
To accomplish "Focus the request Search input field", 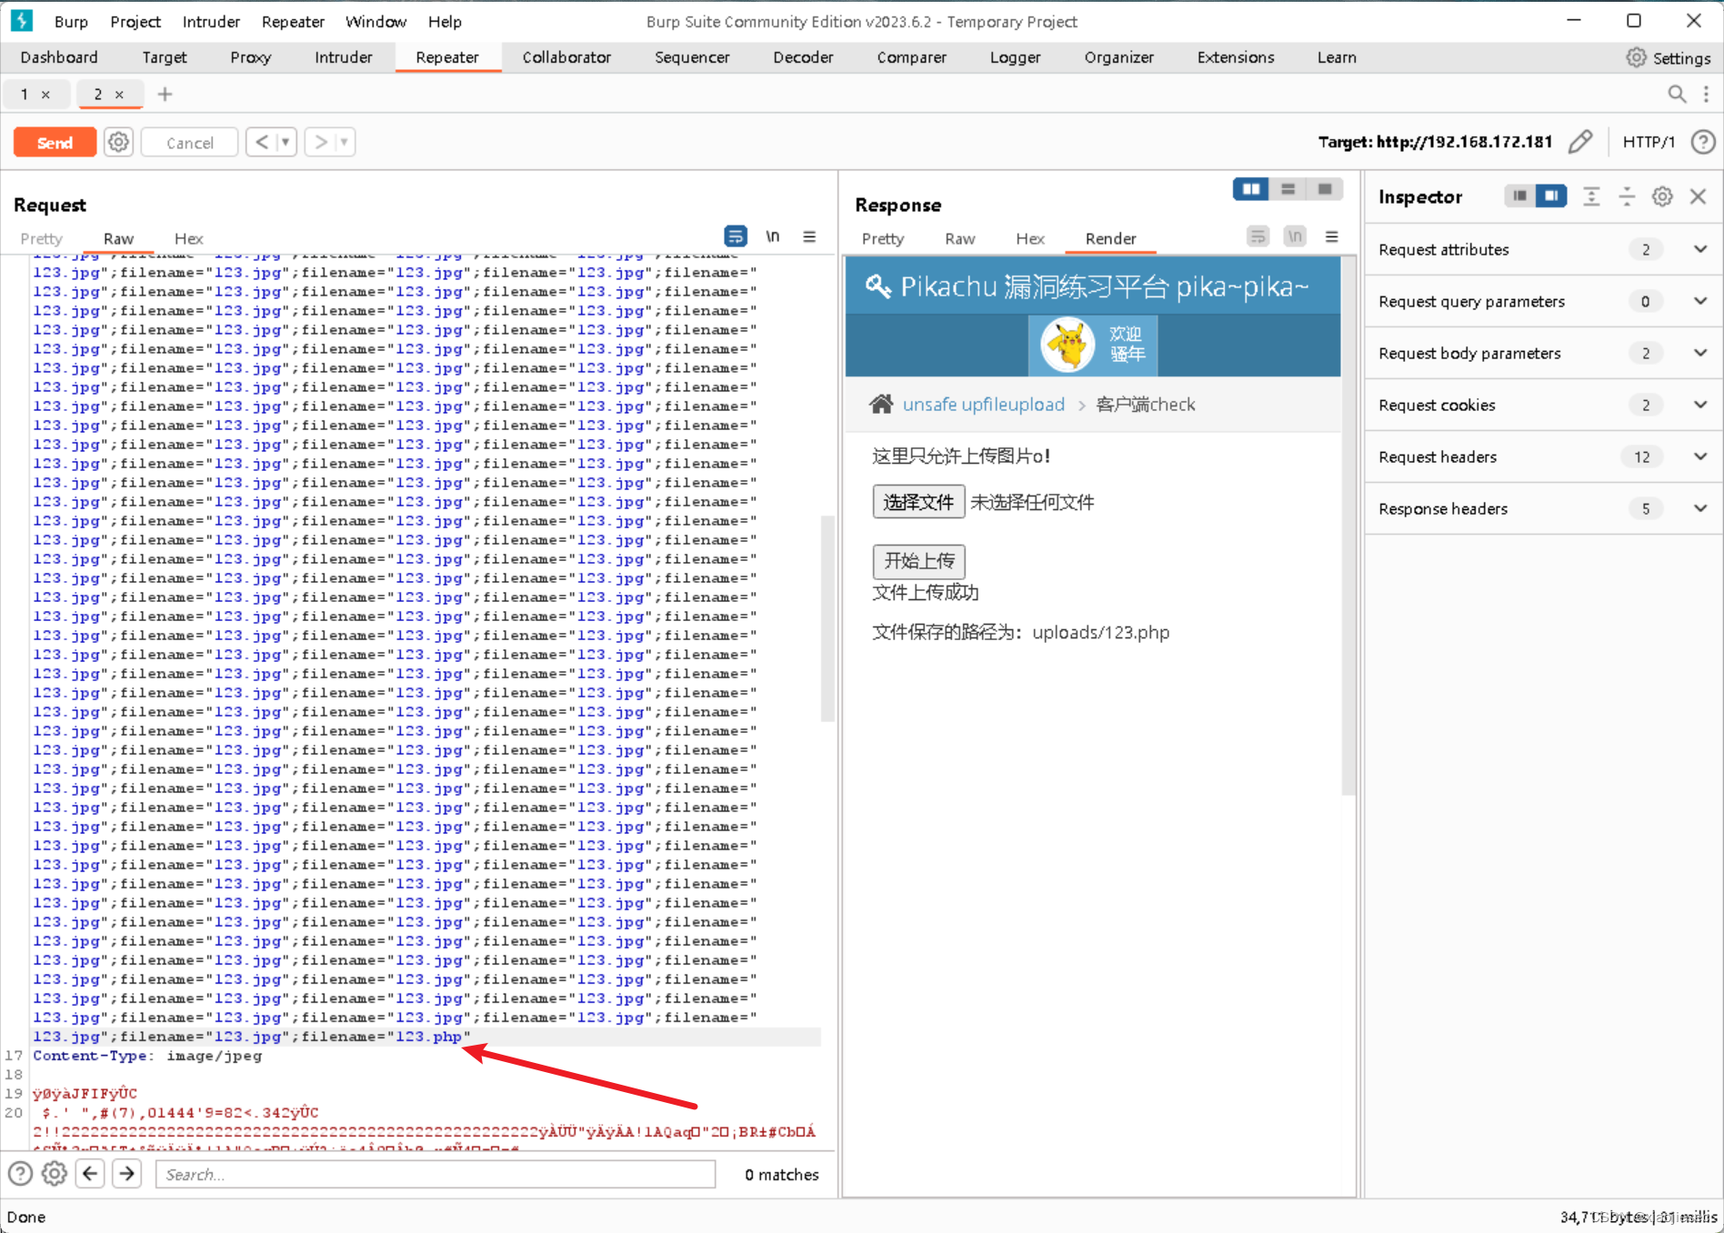I will 436,1174.
